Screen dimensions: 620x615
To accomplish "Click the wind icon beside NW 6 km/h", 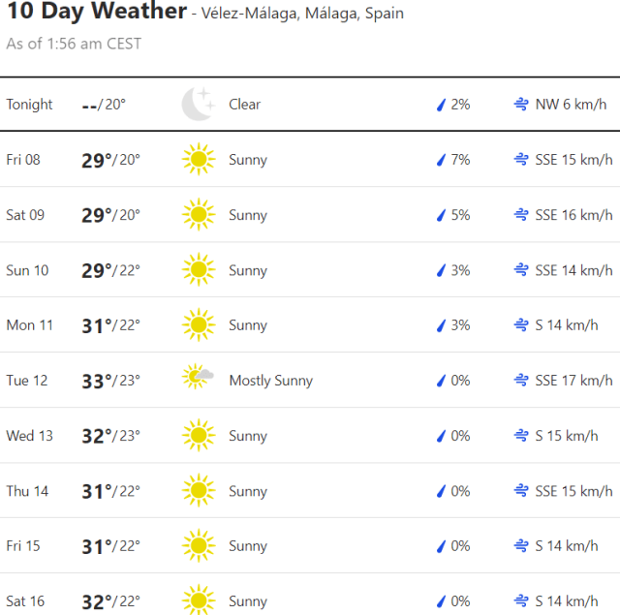I will click(x=521, y=105).
